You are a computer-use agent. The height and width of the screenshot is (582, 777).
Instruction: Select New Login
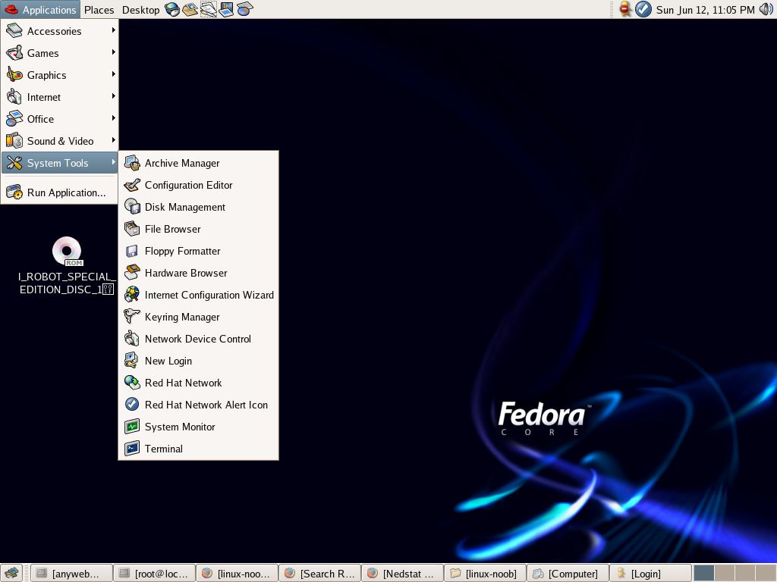click(198, 361)
